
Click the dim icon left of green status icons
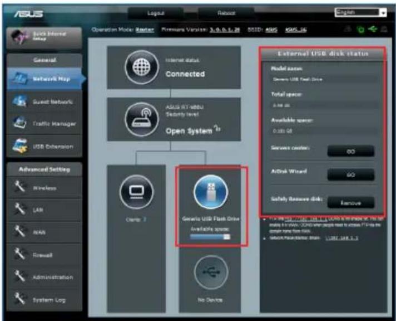pos(348,29)
